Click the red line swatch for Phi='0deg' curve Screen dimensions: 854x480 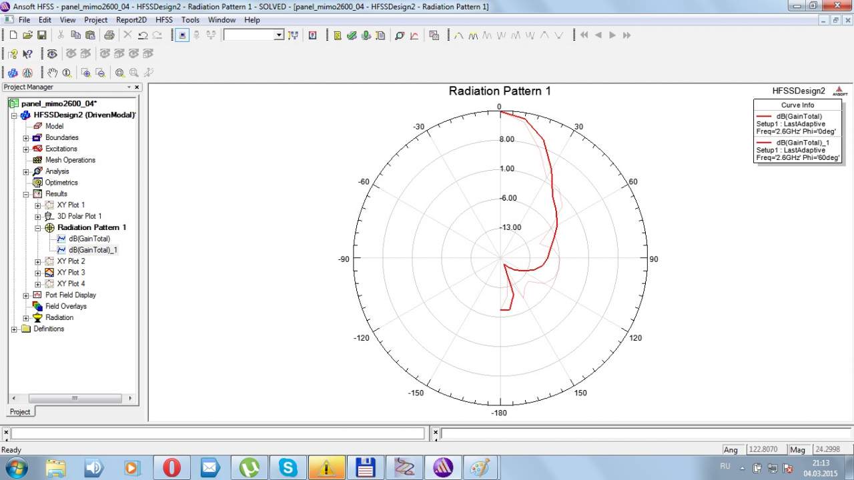click(764, 116)
